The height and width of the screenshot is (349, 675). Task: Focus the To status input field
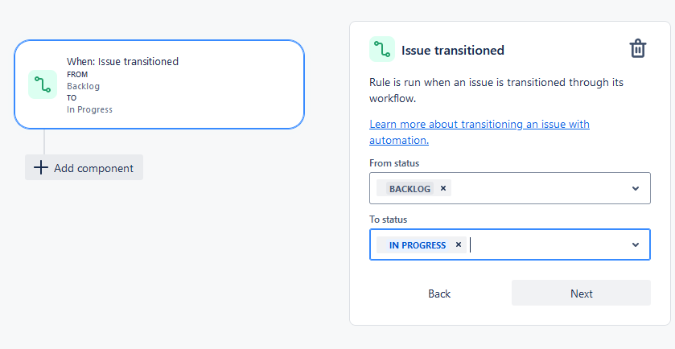[x=510, y=244]
